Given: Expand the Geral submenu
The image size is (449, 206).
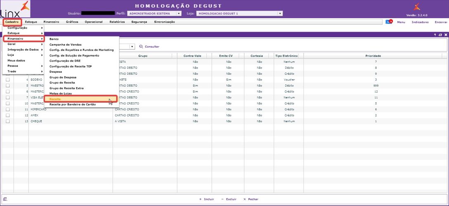Looking at the screenshot, I should tap(24, 44).
